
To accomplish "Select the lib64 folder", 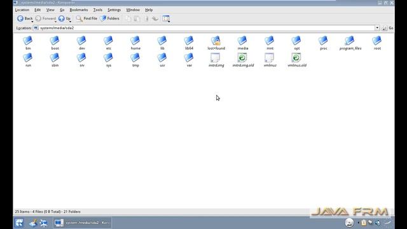I will [190, 43].
